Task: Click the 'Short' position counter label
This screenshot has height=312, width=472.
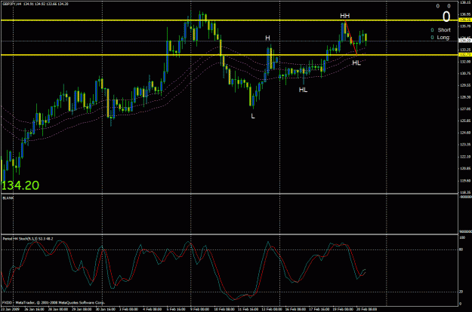Action: click(444, 30)
